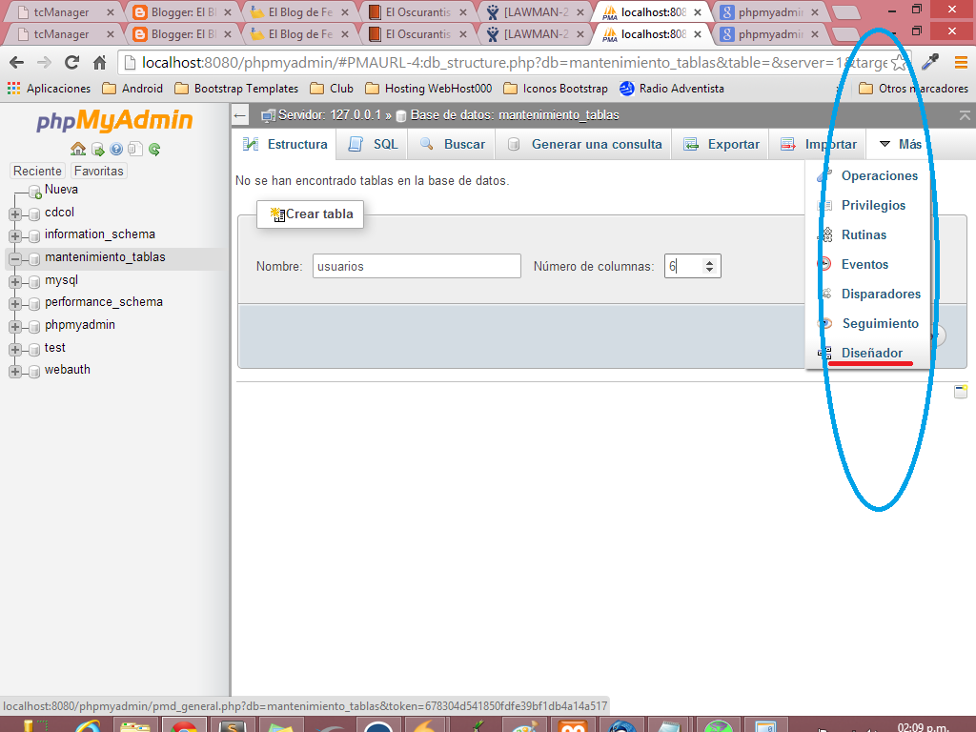976x732 pixels.
Task: Click the Crear tabla button
Action: (x=310, y=213)
